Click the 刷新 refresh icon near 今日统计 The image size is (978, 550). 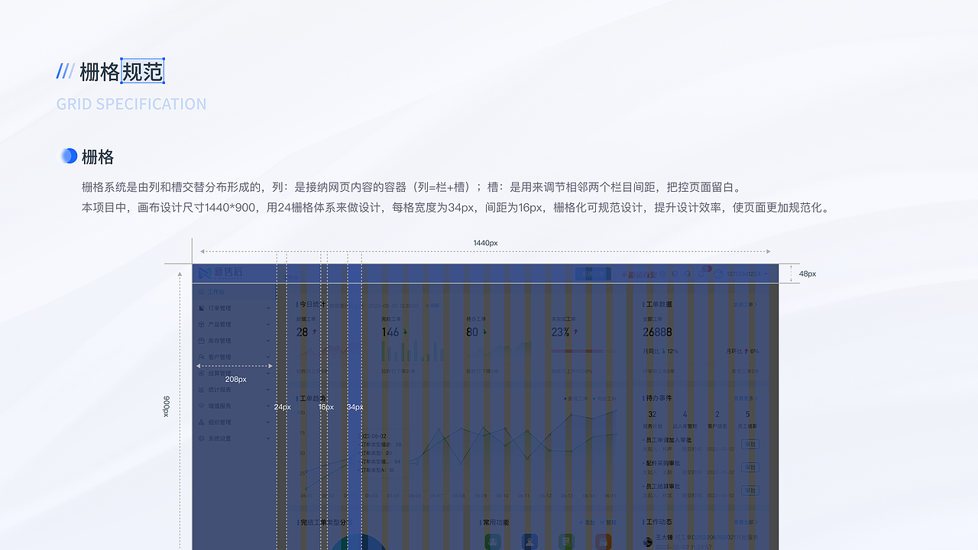click(x=428, y=305)
